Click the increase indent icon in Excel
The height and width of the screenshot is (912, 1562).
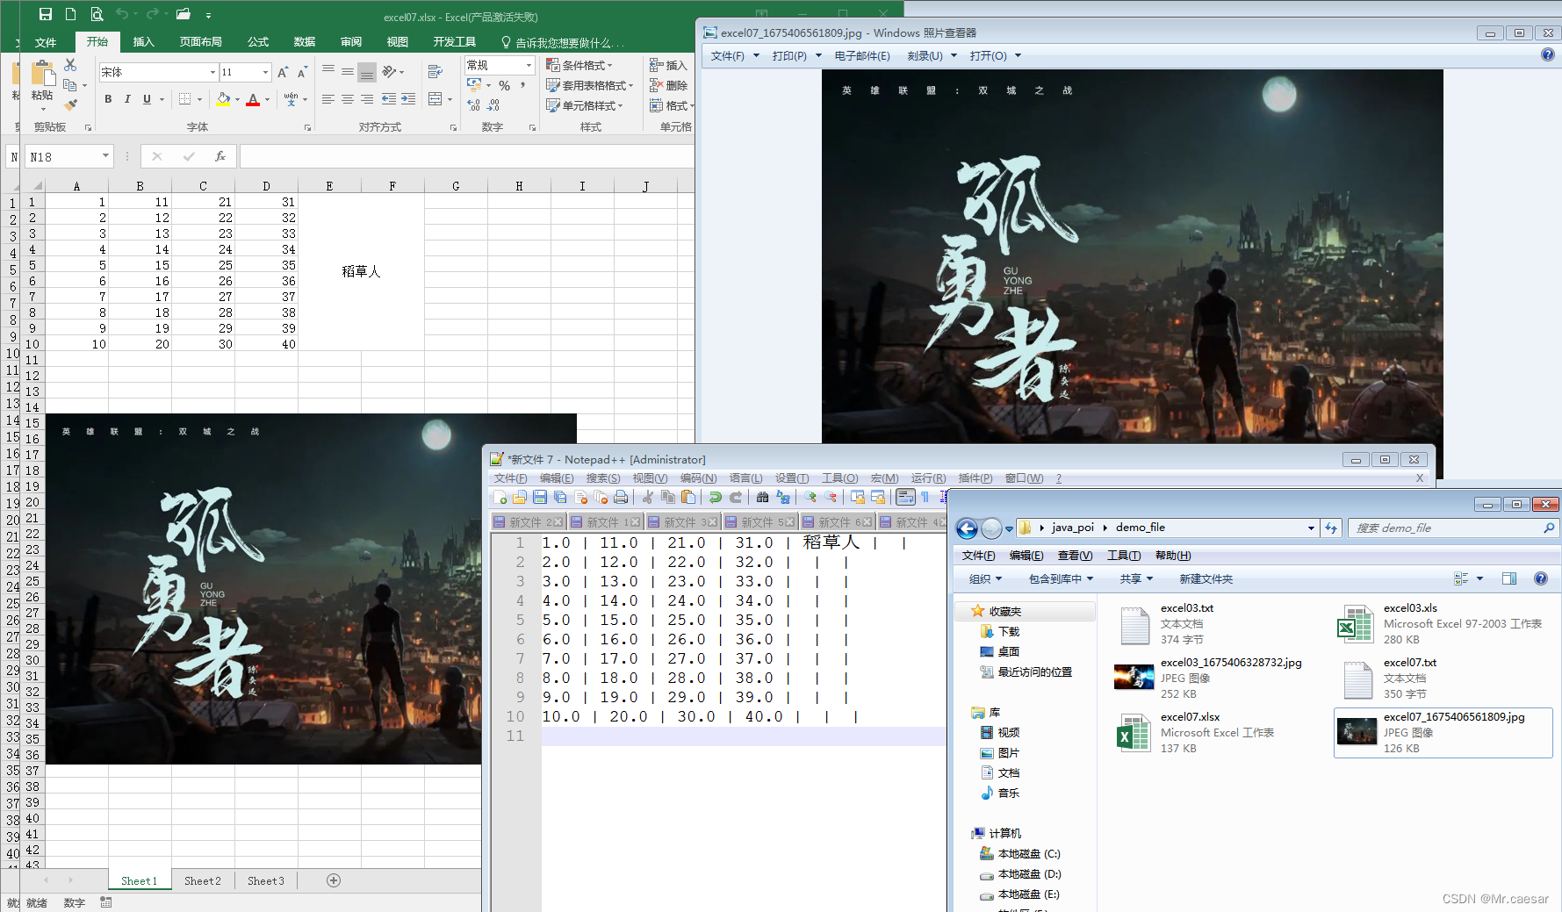[x=408, y=99]
